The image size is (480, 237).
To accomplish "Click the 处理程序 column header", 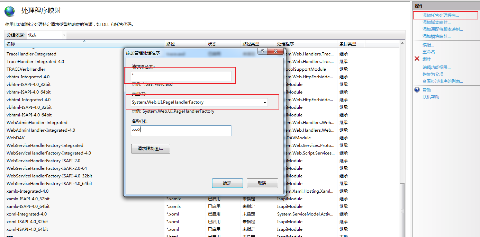I will click(x=286, y=44).
